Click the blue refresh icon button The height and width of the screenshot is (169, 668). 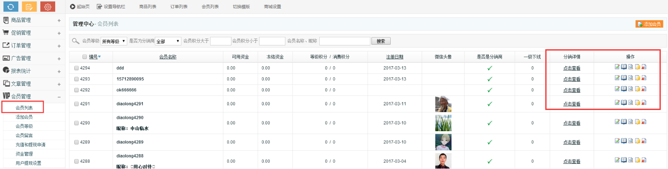tap(11, 7)
